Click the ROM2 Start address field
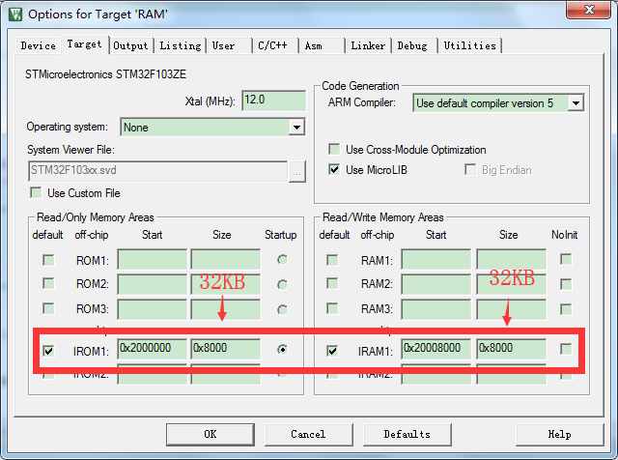Image resolution: width=618 pixels, height=460 pixels. 152,284
